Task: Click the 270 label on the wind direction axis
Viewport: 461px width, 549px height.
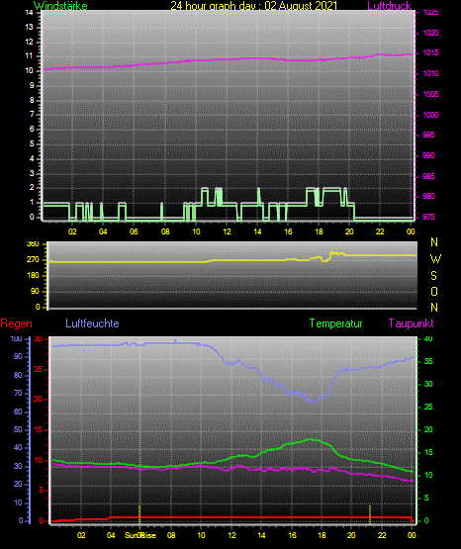Action: tap(33, 260)
